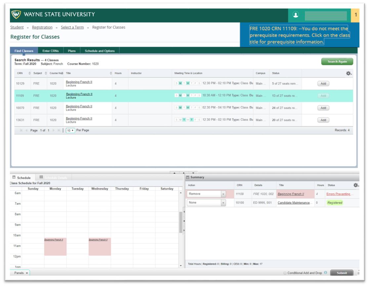Open Beginning French II title for CRN 10070
Viewport: 372px width, 290px height.
[79, 106]
